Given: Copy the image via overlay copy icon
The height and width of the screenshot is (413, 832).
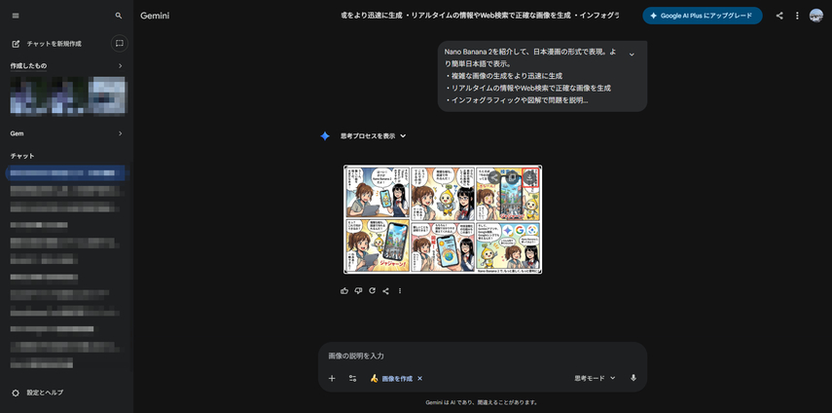Looking at the screenshot, I should tap(512, 177).
